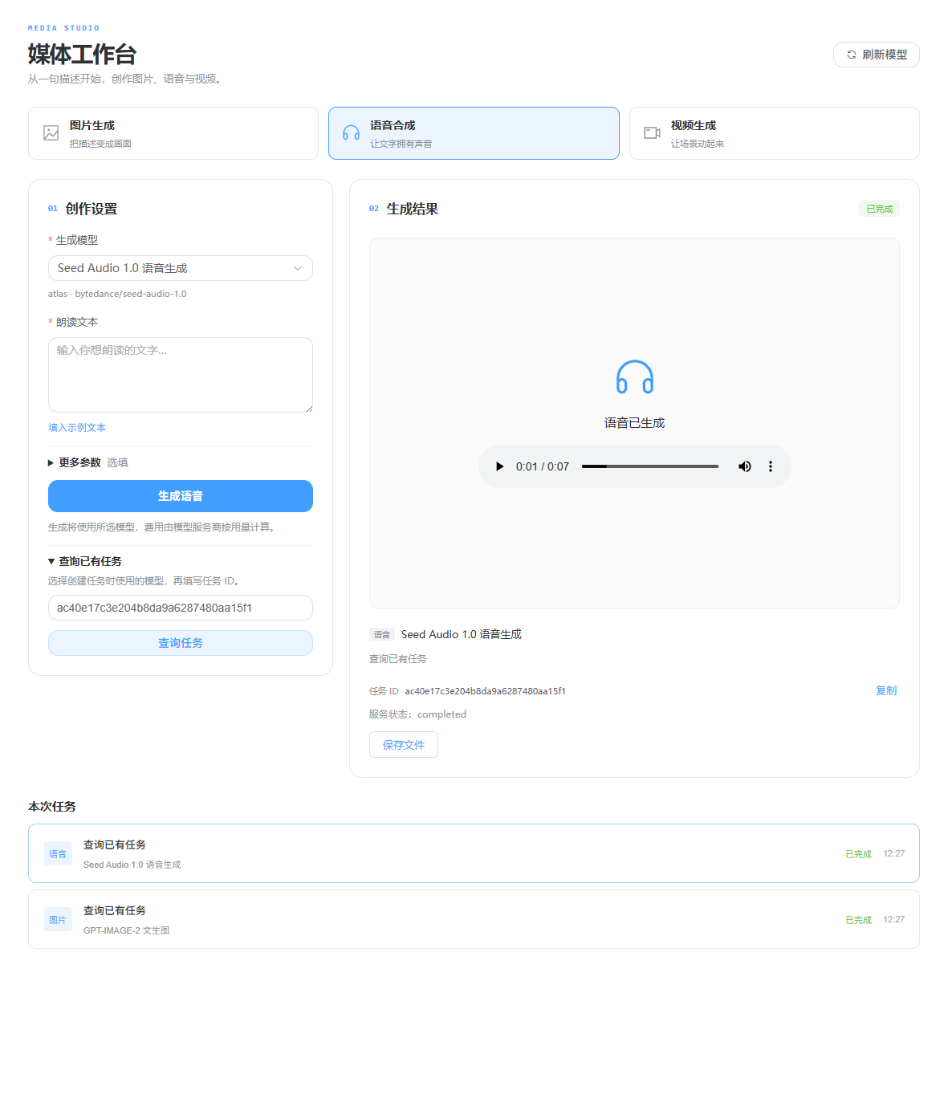Click the 创作设置 heading
The height and width of the screenshot is (1111, 948).
[92, 209]
